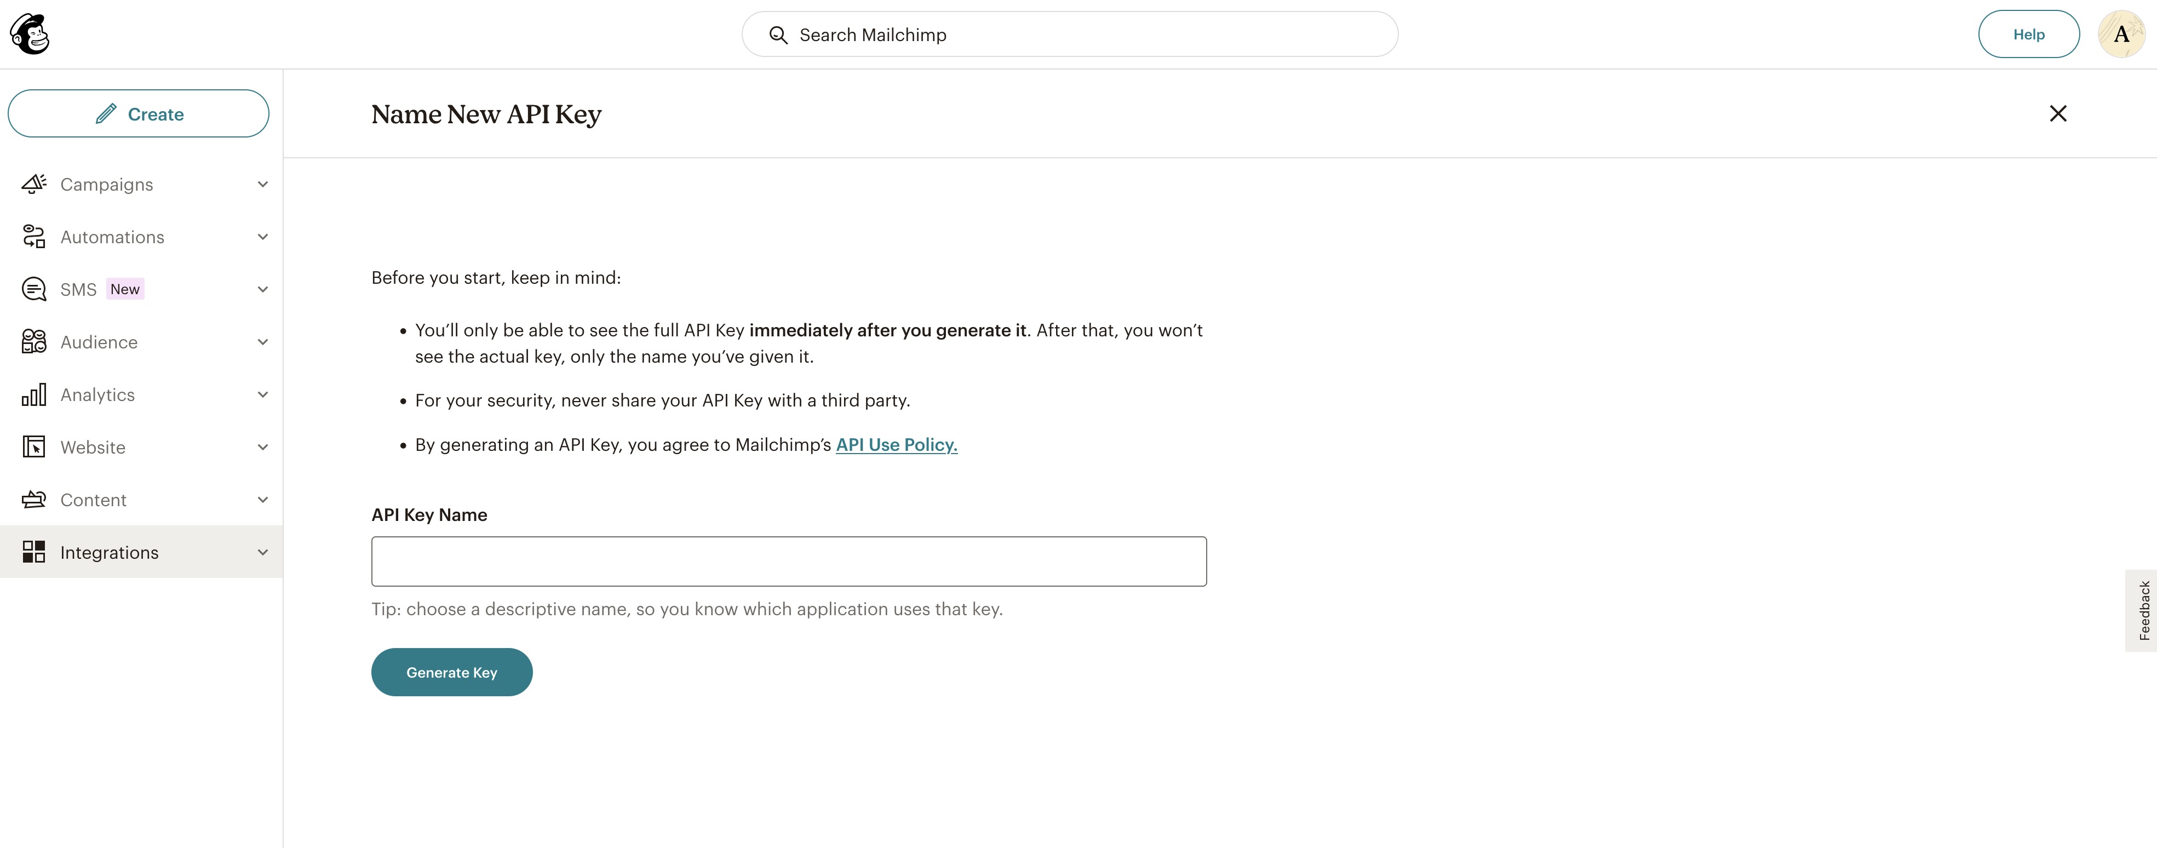The height and width of the screenshot is (848, 2157).
Task: Click the Integrations grid icon
Action: [x=33, y=552]
